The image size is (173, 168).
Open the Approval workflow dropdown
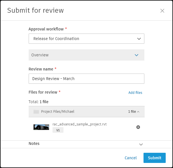(x=139, y=39)
